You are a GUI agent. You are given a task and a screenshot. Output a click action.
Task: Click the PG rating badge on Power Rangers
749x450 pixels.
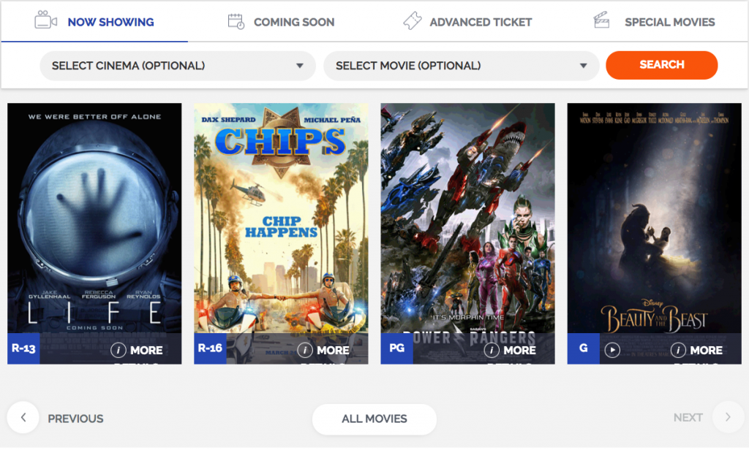(397, 349)
